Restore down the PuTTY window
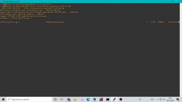Screen dimensions: 182x102 [x=173, y=1]
